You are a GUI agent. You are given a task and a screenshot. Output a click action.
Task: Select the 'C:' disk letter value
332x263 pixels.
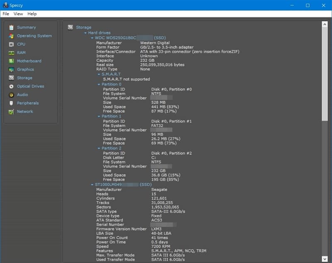pos(154,157)
